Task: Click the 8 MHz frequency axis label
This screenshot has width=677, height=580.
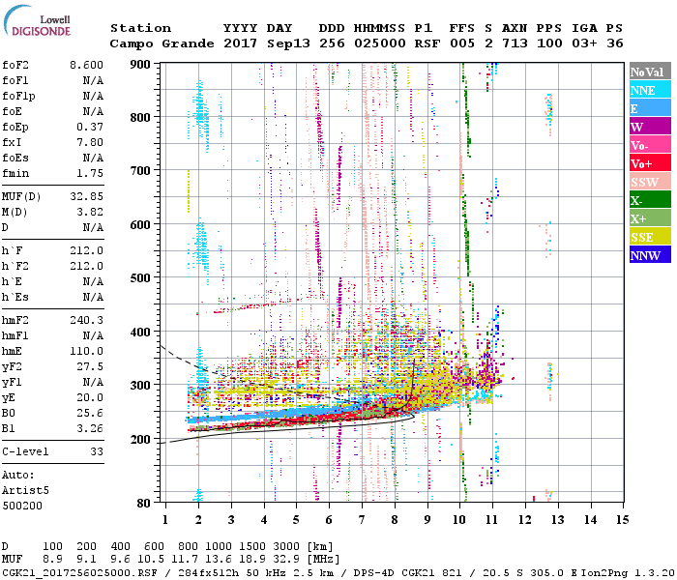Action: point(395,520)
